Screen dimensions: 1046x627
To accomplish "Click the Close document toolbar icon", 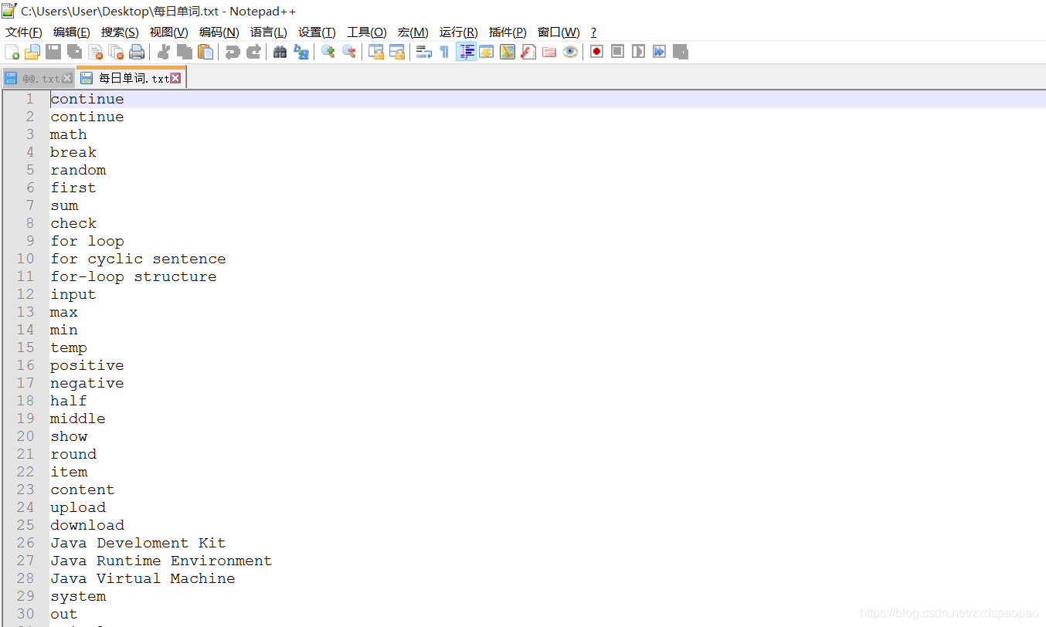I will pyautogui.click(x=95, y=52).
